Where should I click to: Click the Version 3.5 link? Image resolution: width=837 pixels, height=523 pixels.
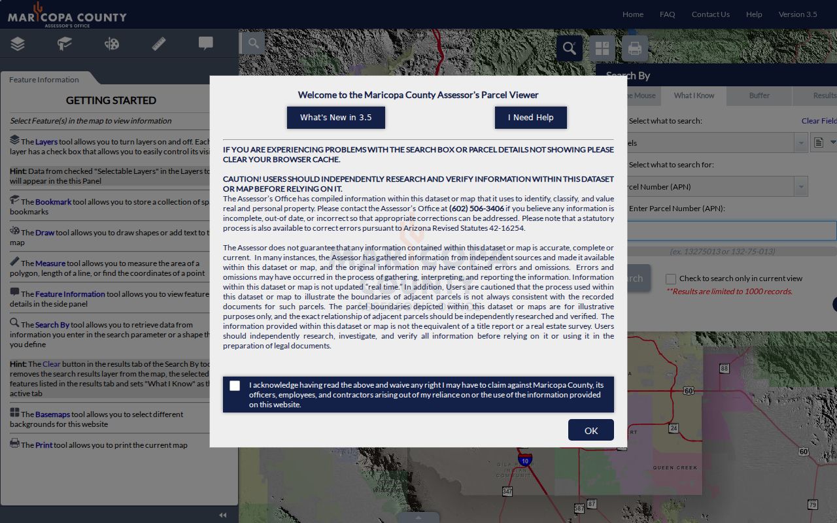click(x=798, y=14)
